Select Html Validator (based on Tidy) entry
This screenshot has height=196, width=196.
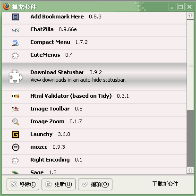coord(94,97)
